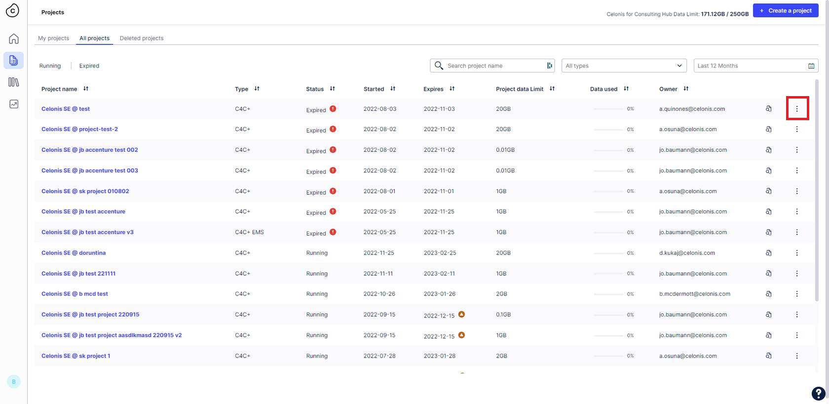Open more options for doruntina row
Viewport: 829px width, 404px height.
pyautogui.click(x=797, y=253)
